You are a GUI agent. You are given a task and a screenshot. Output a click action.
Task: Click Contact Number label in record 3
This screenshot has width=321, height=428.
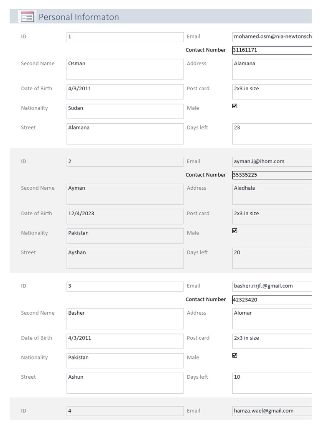[206, 299]
